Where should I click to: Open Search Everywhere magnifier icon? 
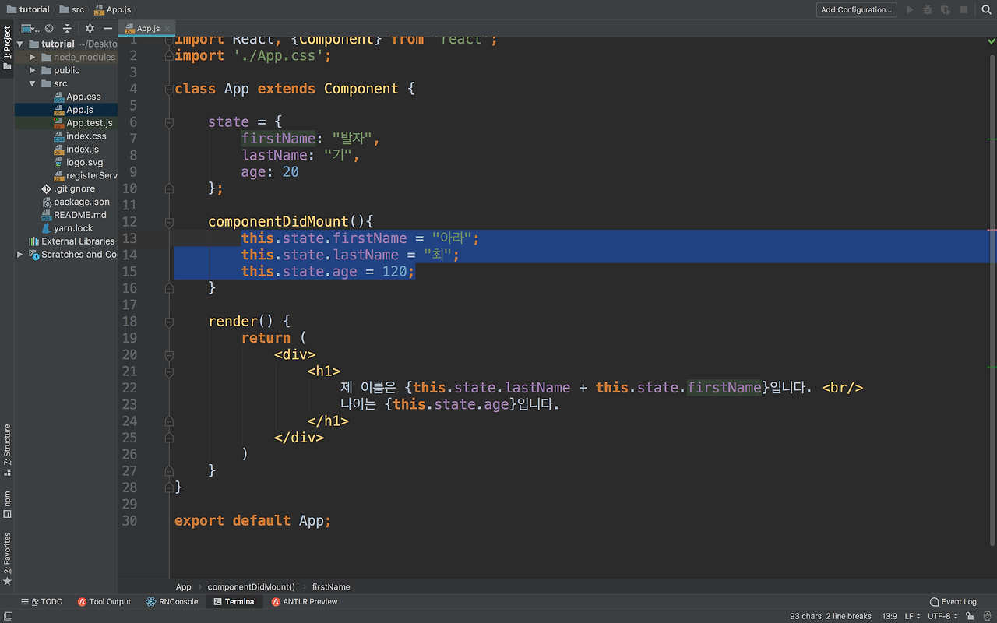(985, 10)
